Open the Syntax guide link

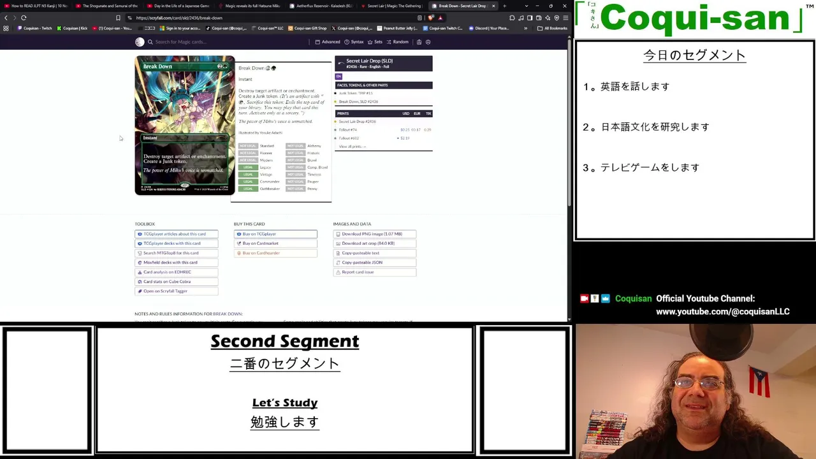click(x=354, y=42)
